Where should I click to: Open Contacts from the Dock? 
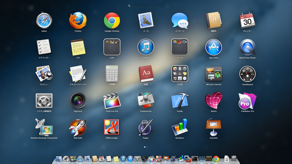95,159
